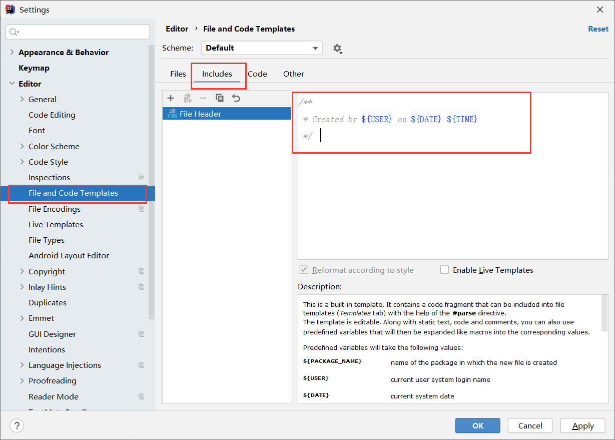Click the Reset link

click(598, 29)
